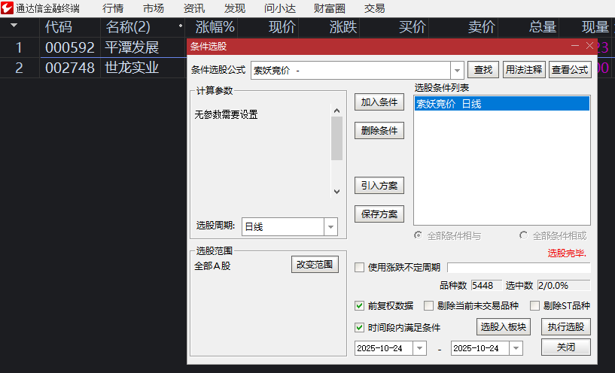Toggle the 前复权数据 checkbox
Viewport: 615px width, 373px height.
[360, 306]
